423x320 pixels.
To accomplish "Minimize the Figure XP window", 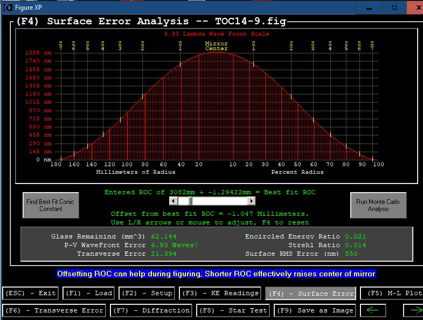I will pyautogui.click(x=369, y=8).
